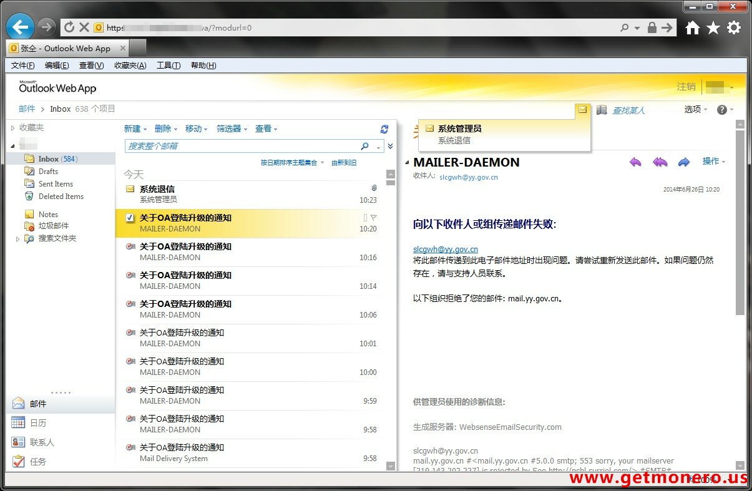Click the Reply arrow icon
The image size is (752, 491).
[635, 162]
